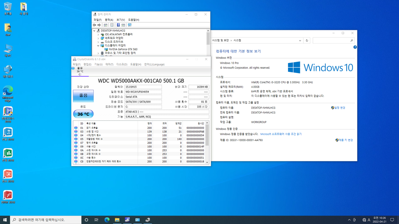This screenshot has width=399, height=224.
Task: Open 편집(E) menu in CrystalDiskInfo
Action: [87, 64]
